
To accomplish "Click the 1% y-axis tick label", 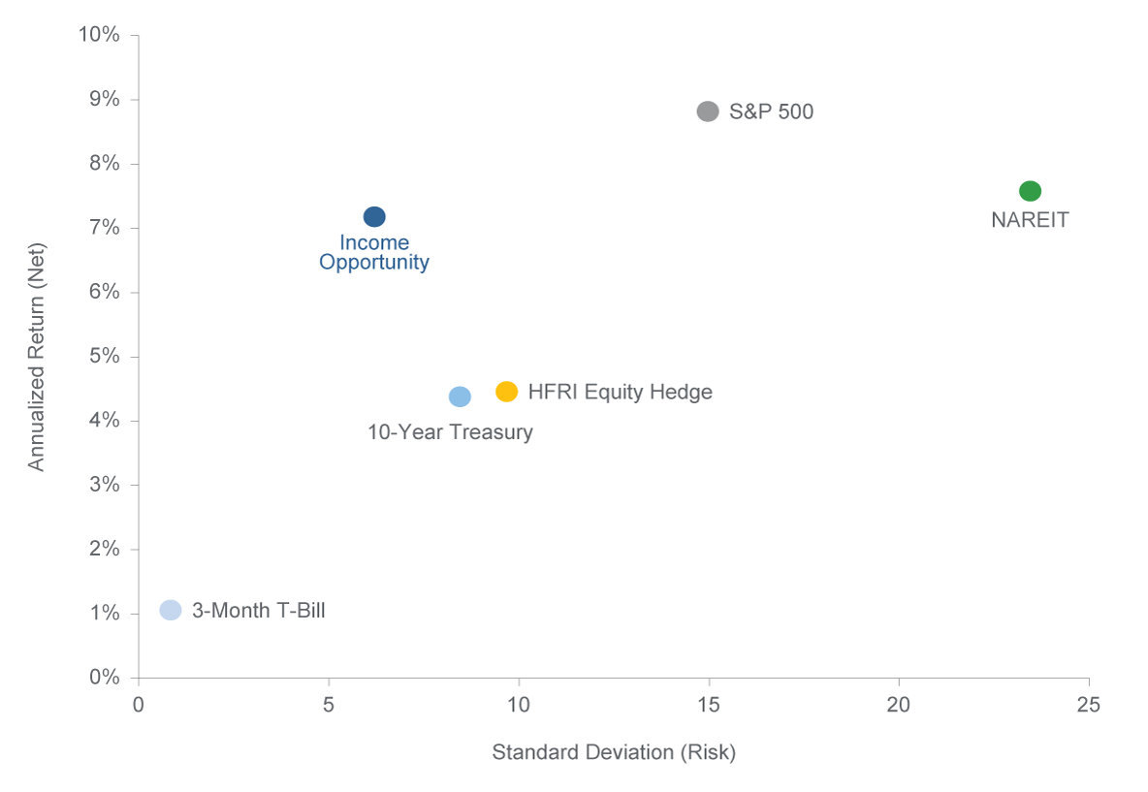I will tap(105, 613).
